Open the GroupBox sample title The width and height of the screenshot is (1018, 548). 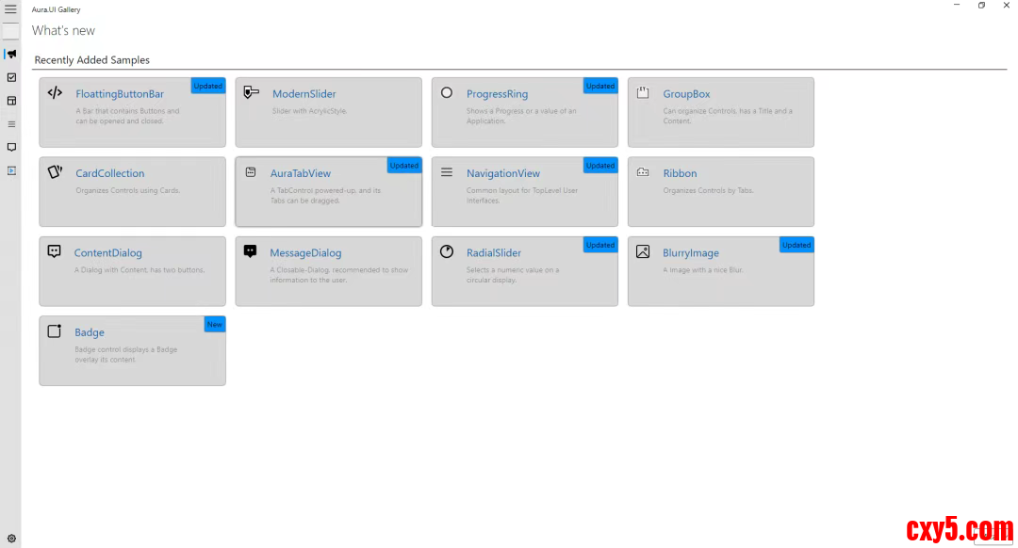[x=686, y=94]
